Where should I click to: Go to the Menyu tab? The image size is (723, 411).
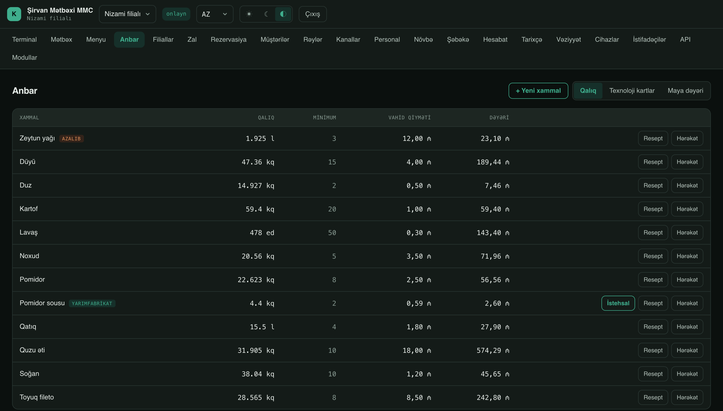pos(96,40)
